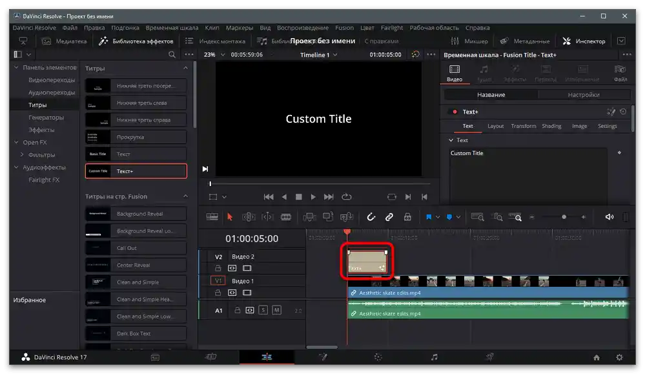Open the Воспроизведение menu
Viewport: 645px width, 374px height.
pyautogui.click(x=302, y=28)
